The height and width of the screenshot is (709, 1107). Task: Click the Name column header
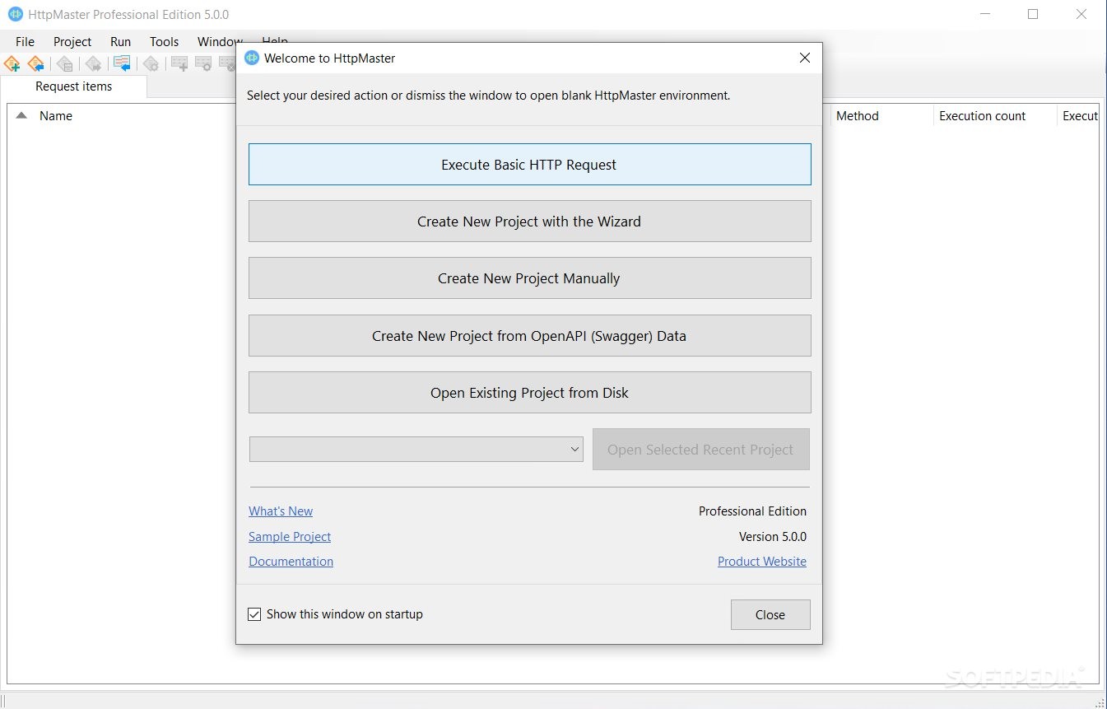pyautogui.click(x=56, y=116)
